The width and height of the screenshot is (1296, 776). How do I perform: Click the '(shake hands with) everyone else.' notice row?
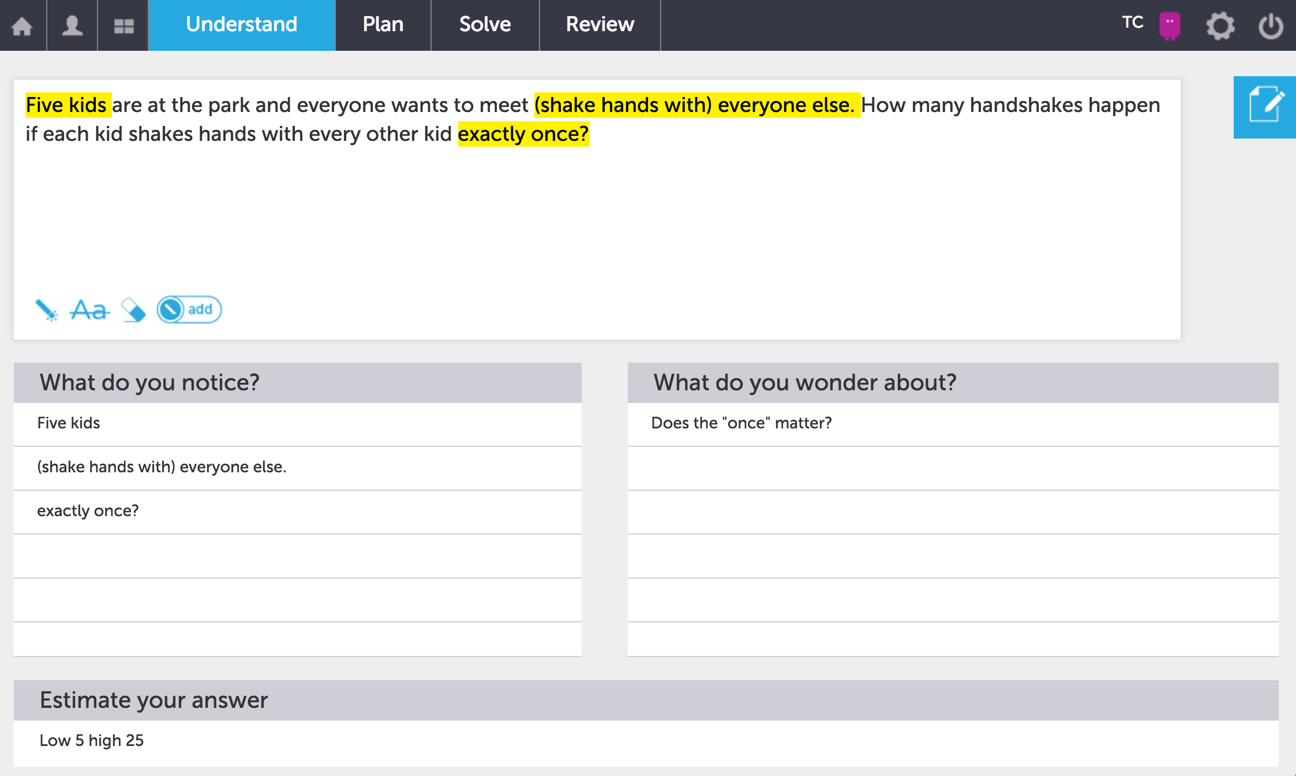pyautogui.click(x=298, y=468)
